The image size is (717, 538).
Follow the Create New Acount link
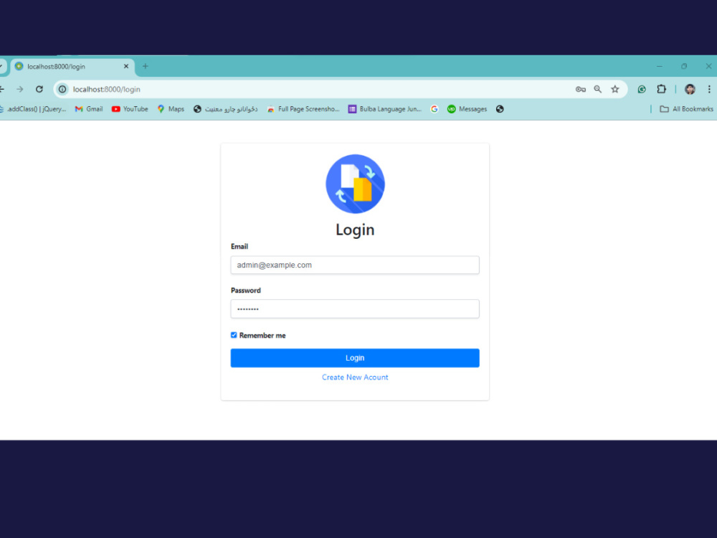click(355, 377)
